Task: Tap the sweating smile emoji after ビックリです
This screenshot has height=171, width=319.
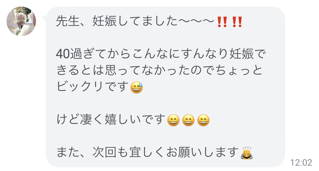Action: click(x=136, y=87)
